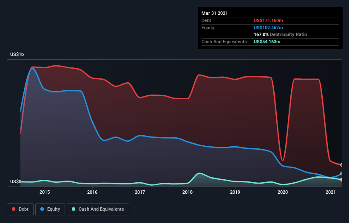Click the US$54.163m cash value
Viewport: 349px width, 223px height.
[267, 42]
